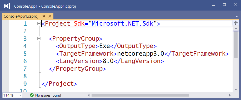241x100 pixels.
Task: Click the vertical scrollbar up arrow
Action: tap(236, 28)
